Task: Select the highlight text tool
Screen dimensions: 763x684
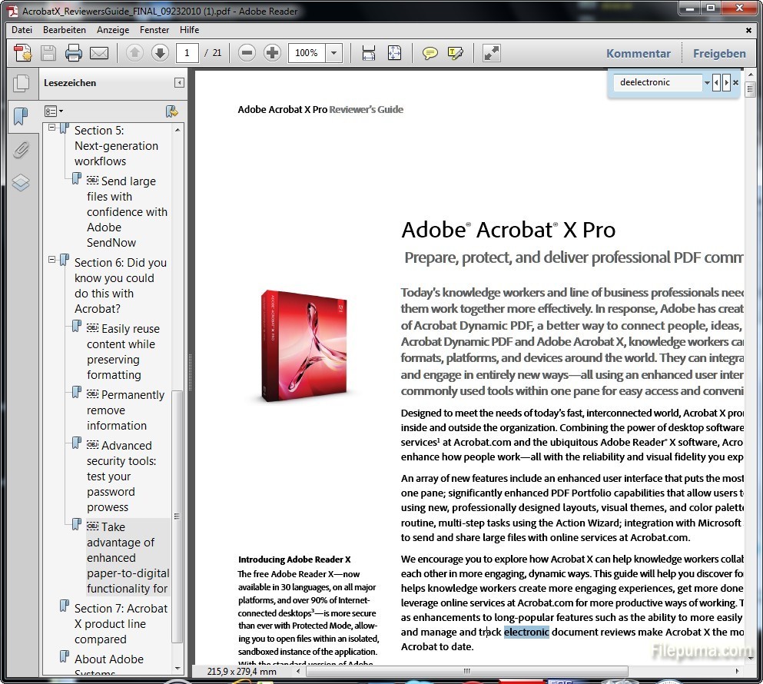Action: (456, 53)
